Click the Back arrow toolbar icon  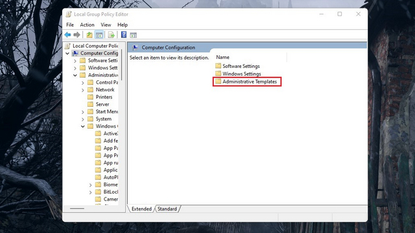pos(67,34)
